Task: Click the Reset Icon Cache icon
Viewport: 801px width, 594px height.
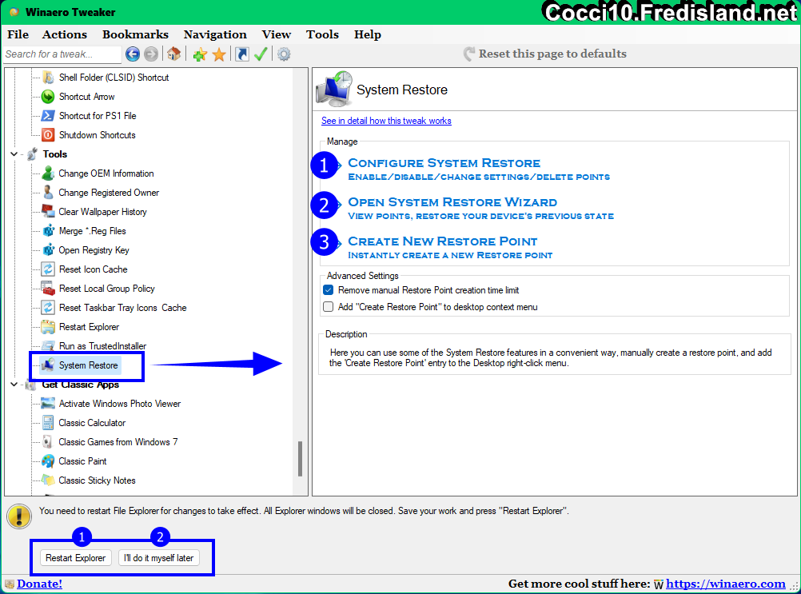Action: tap(48, 269)
